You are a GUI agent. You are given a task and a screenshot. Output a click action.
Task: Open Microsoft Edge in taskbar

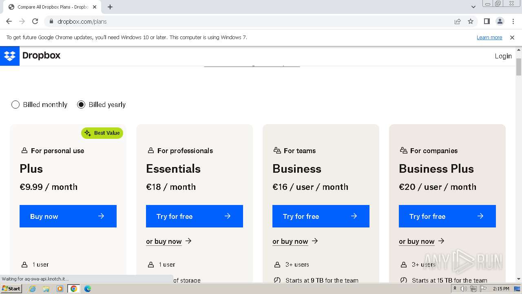88,289
